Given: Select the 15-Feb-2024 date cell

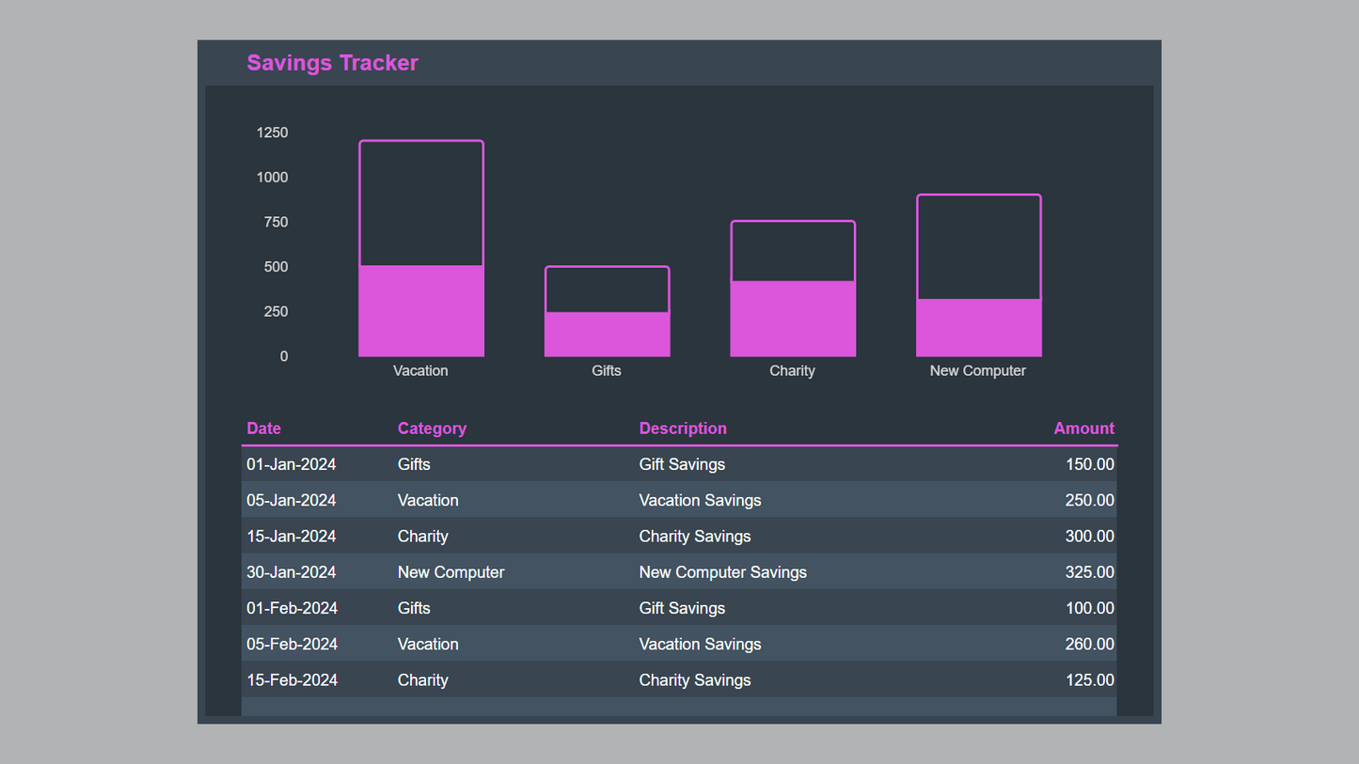Looking at the screenshot, I should [292, 680].
